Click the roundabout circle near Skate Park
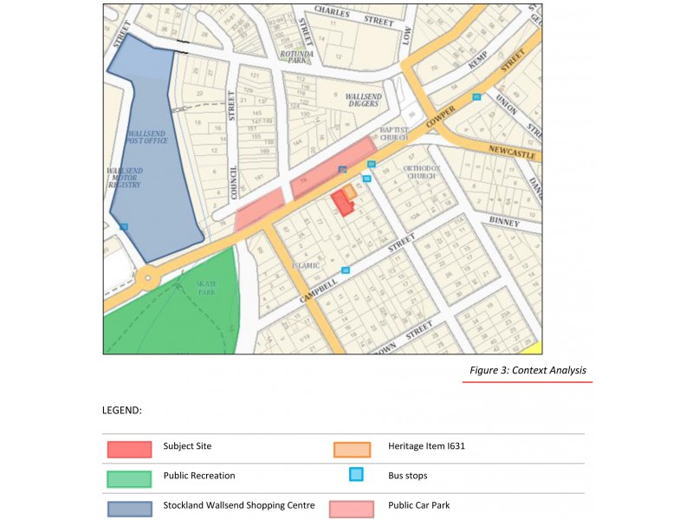 pos(148,279)
